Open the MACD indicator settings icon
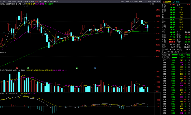The image size is (191, 115). (x=1, y=94)
